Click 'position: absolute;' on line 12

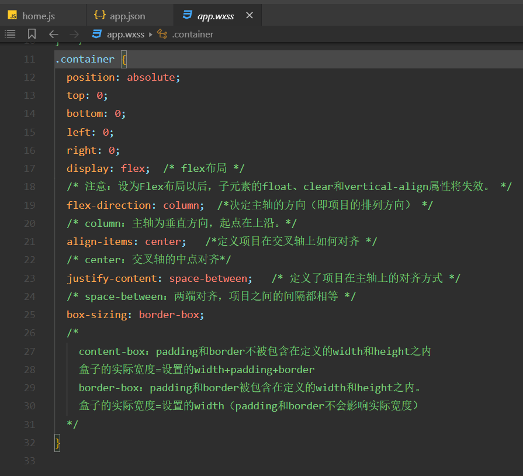point(123,77)
